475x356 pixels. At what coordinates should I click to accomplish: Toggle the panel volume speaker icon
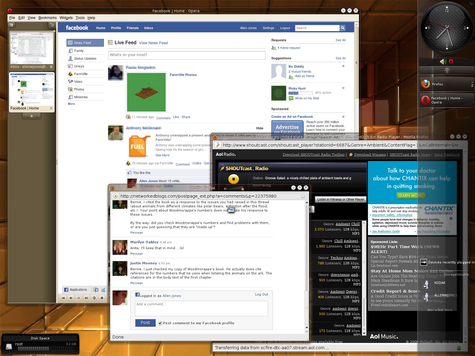(443, 62)
